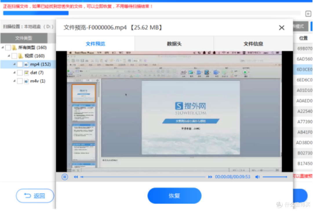
Task: Click the 位置 column header
Action: coord(303,38)
